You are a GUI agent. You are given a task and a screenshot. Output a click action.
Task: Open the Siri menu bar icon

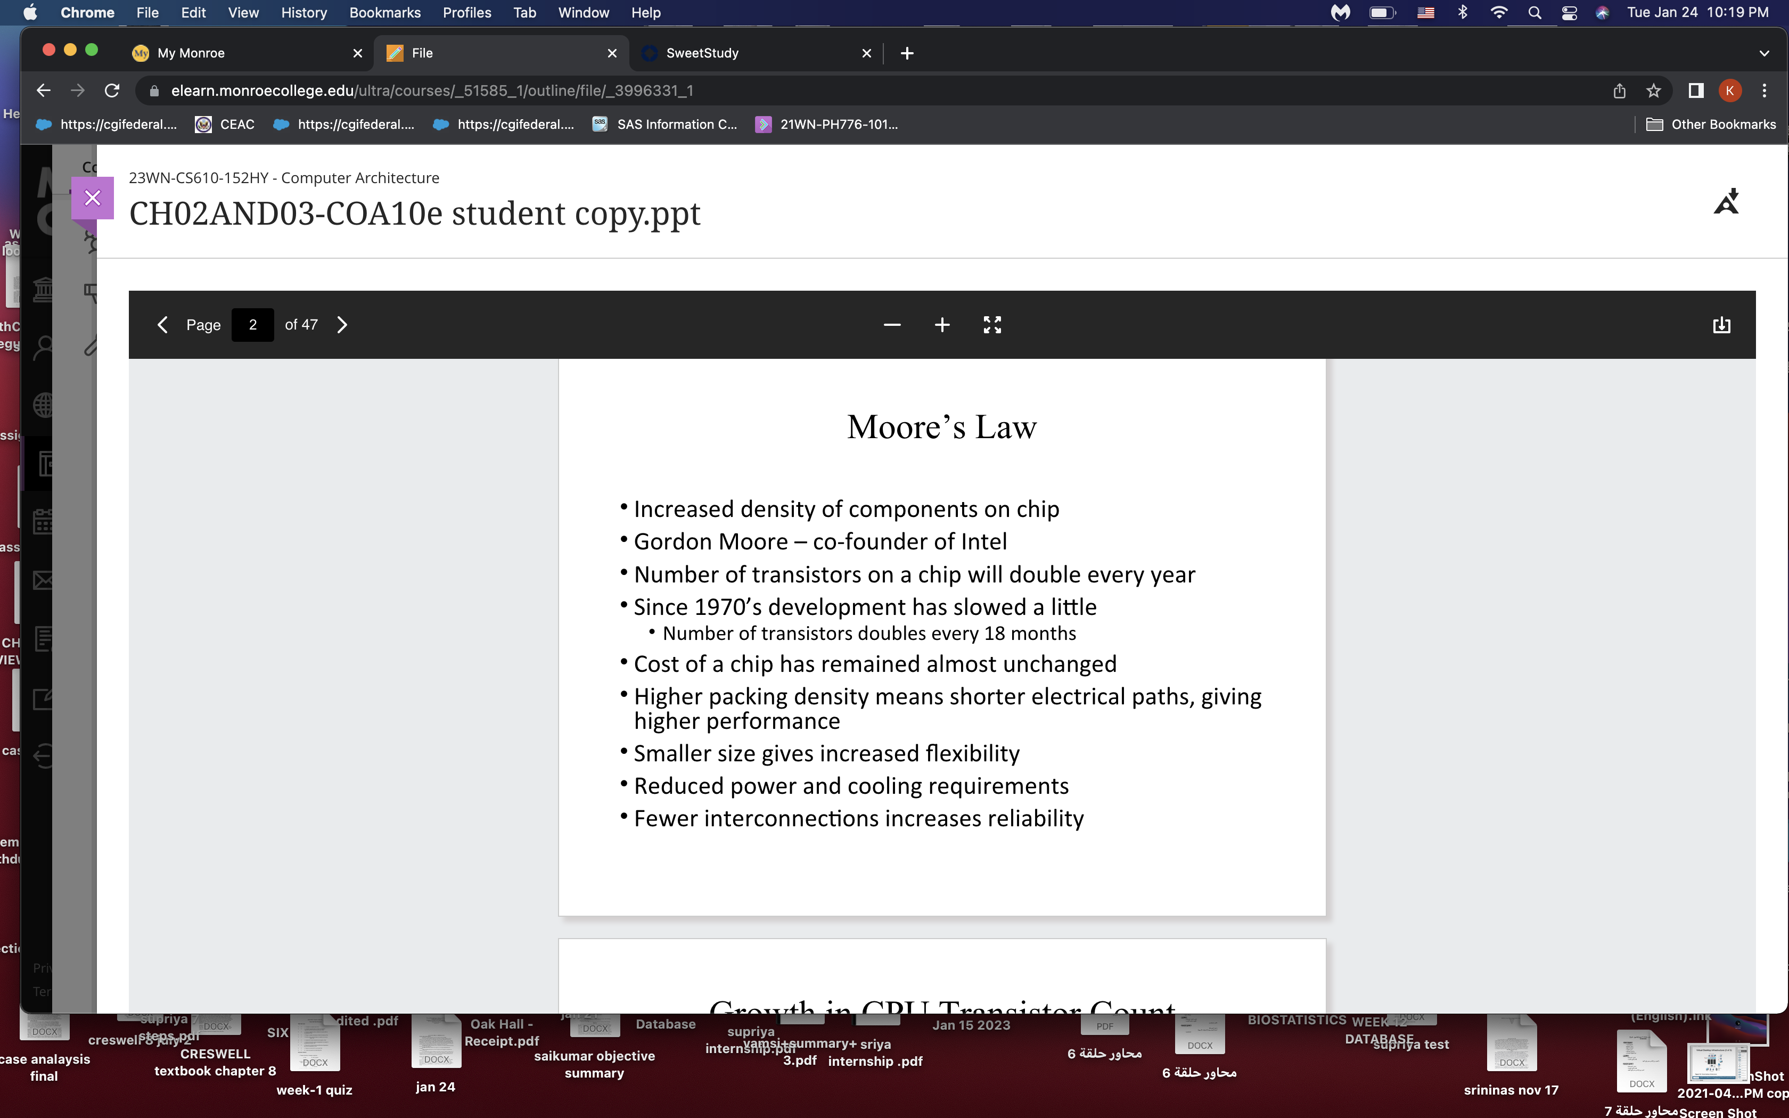tap(1602, 13)
